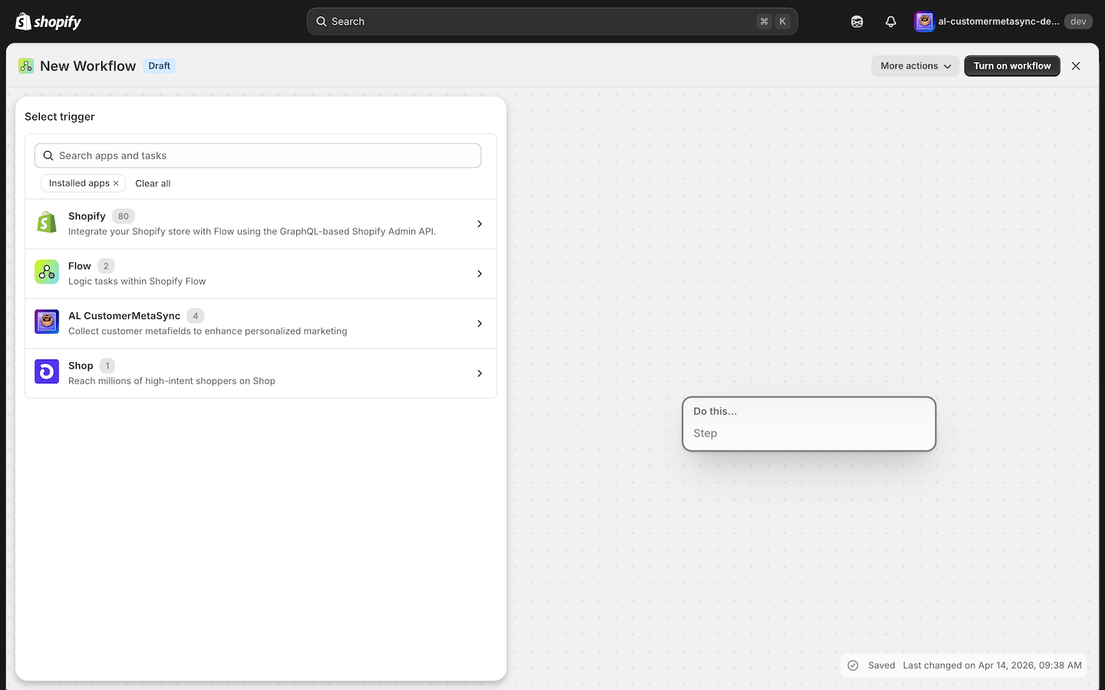Click the Shop trigger count 1 badge
Image resolution: width=1105 pixels, height=690 pixels.
(x=107, y=366)
